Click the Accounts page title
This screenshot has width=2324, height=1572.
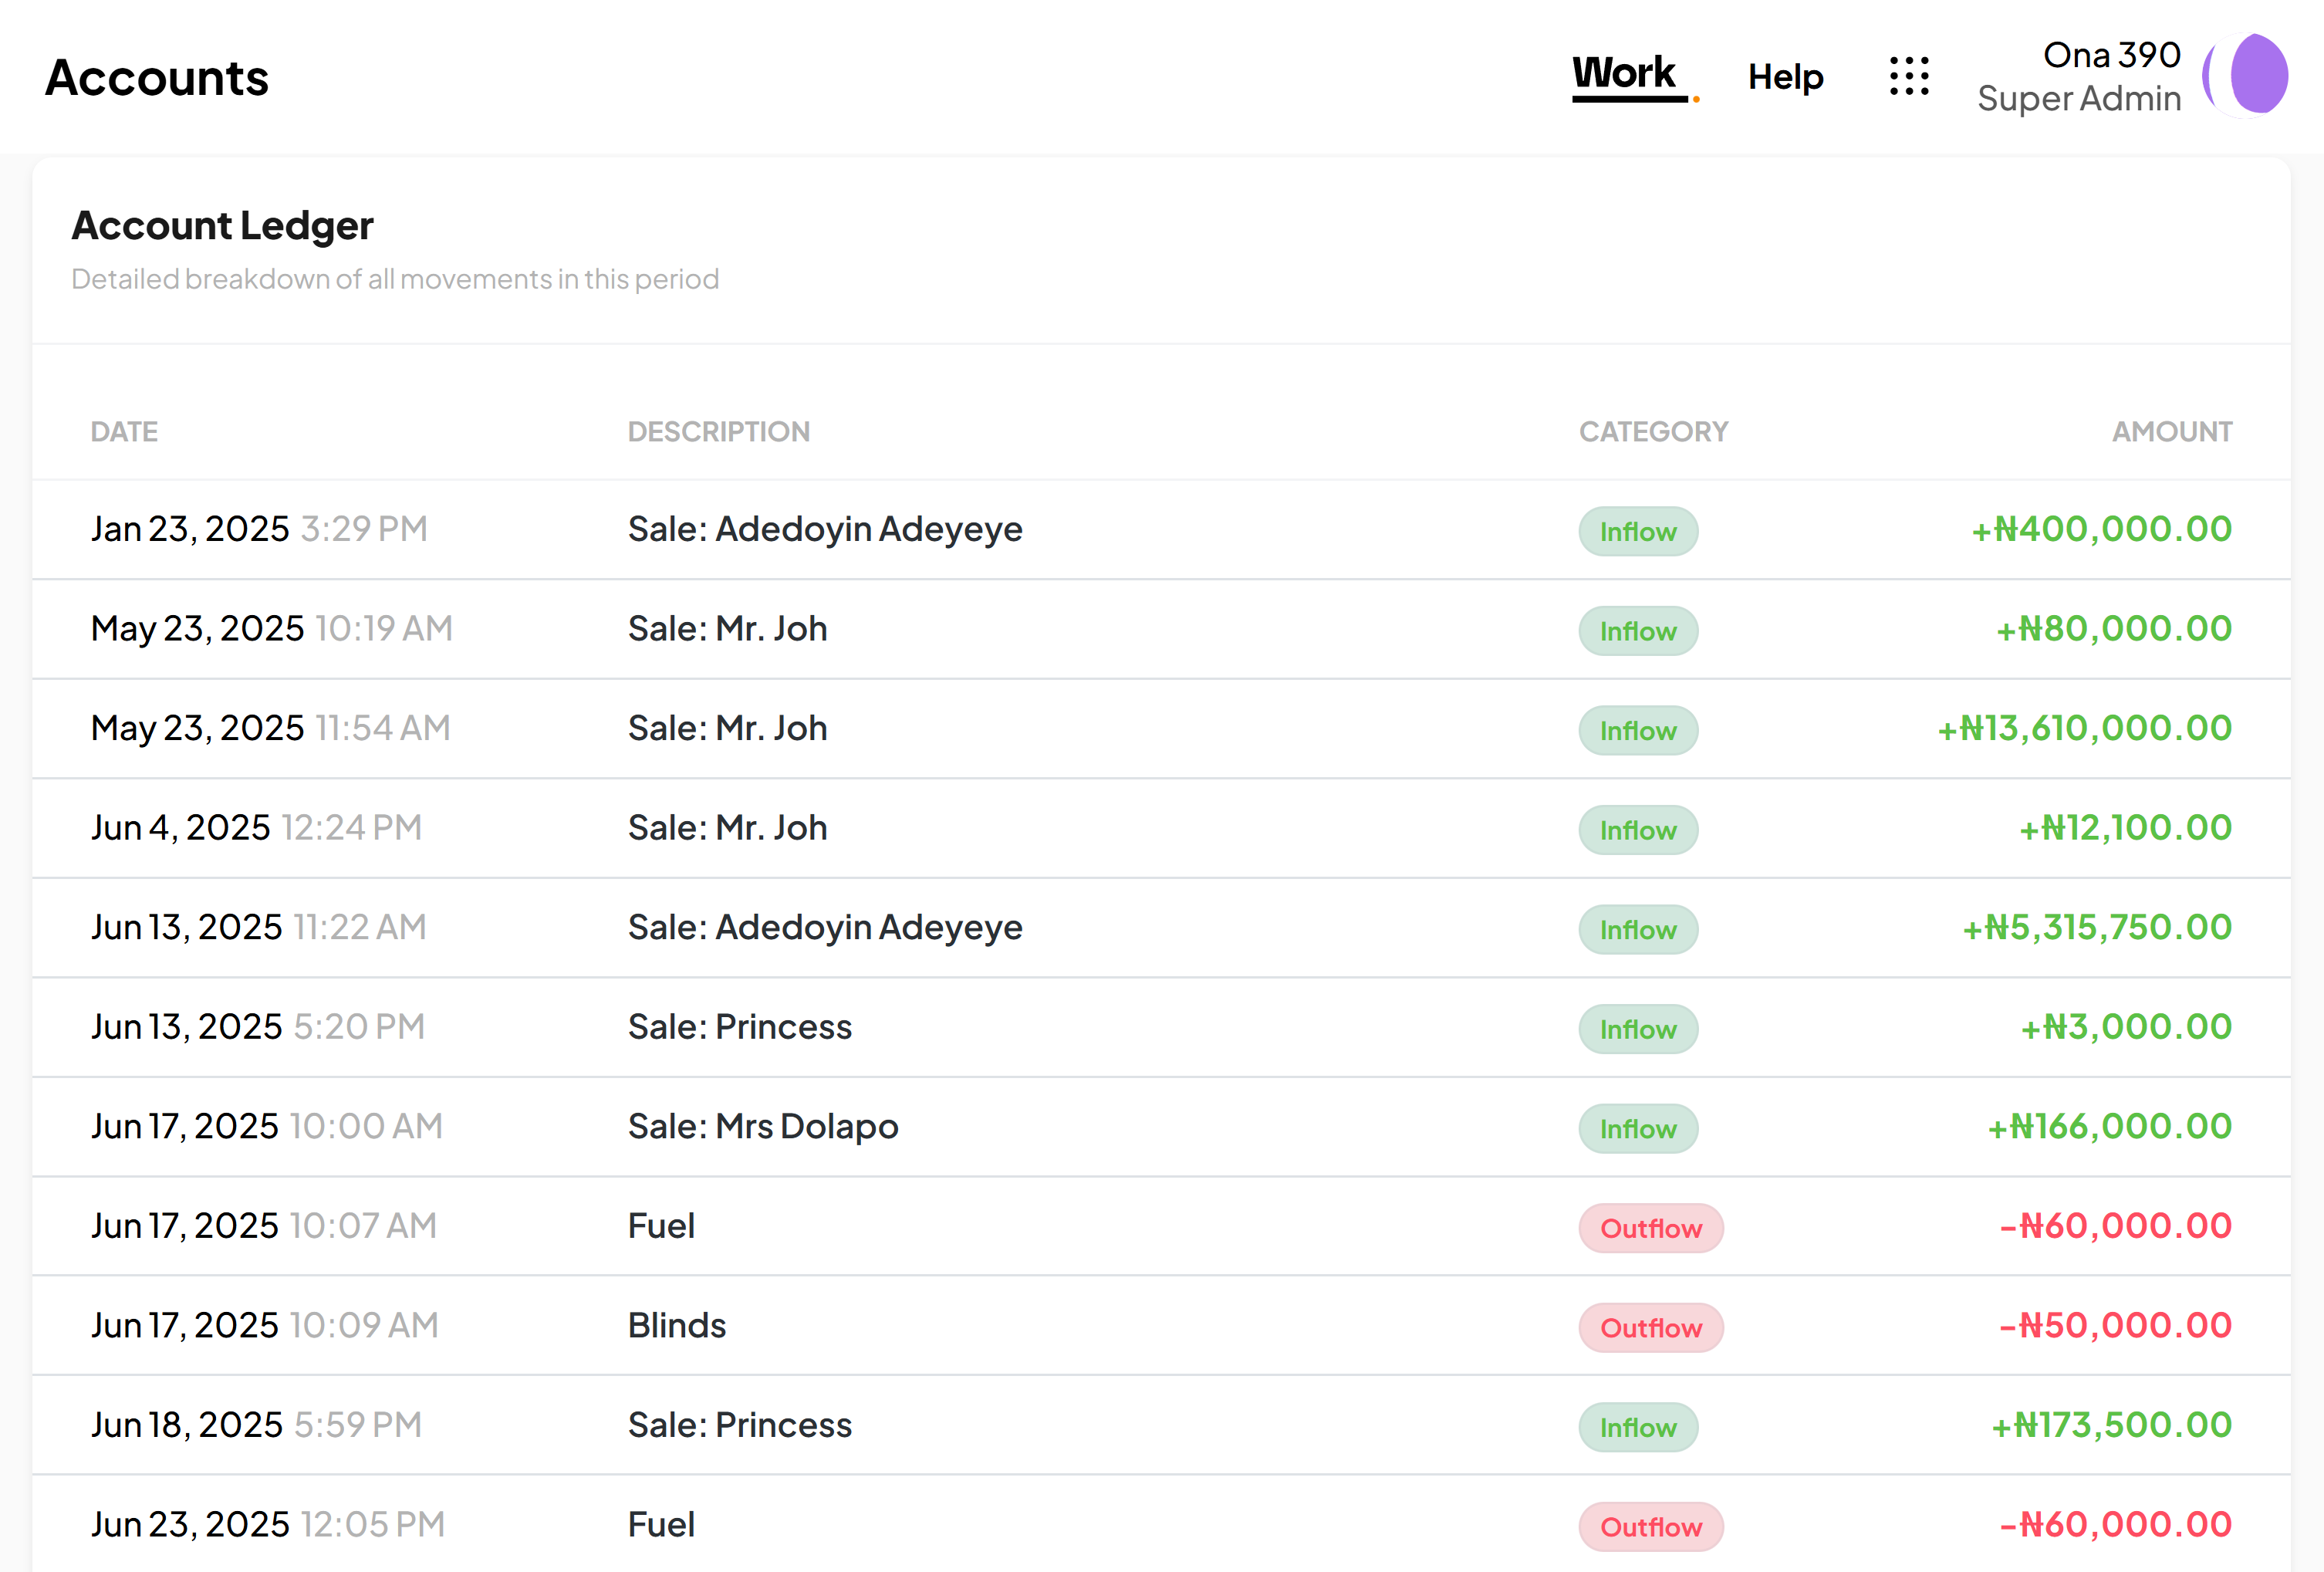point(157,78)
